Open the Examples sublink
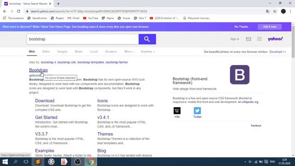Image resolution: width=295 pixels, height=166 pixels. tap(45, 151)
